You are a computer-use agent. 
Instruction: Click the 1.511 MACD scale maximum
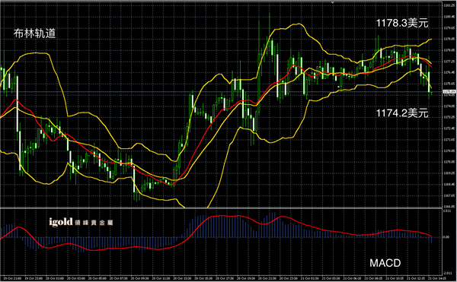447,211
